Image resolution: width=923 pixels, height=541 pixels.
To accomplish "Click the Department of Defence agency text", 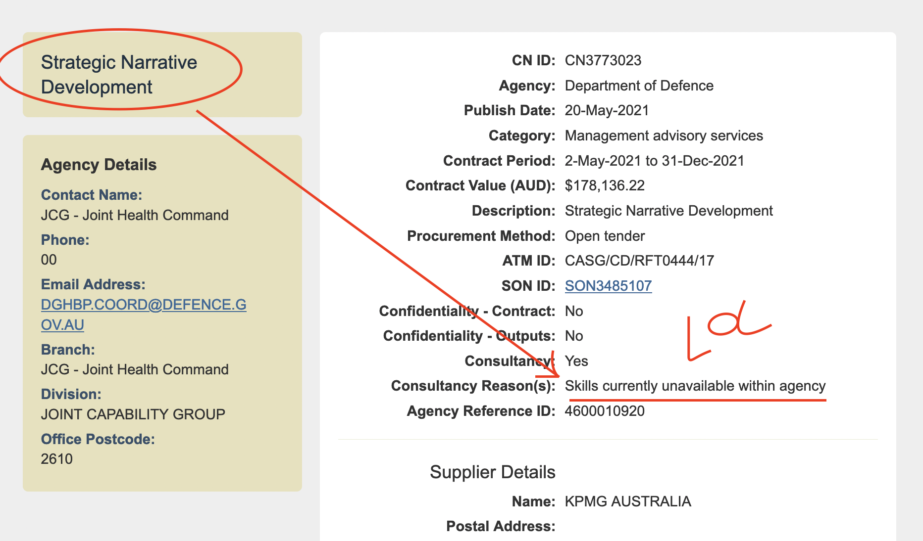I will click(639, 86).
